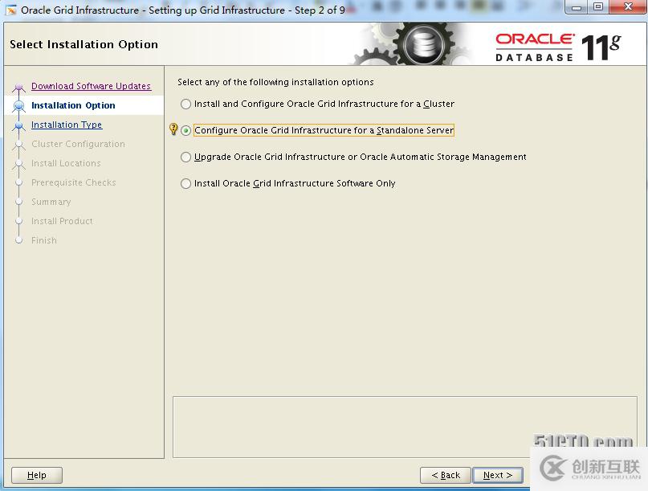This screenshot has height=491, width=648.
Task: Click 'Select any of the following installation options' text
Action: [275, 82]
